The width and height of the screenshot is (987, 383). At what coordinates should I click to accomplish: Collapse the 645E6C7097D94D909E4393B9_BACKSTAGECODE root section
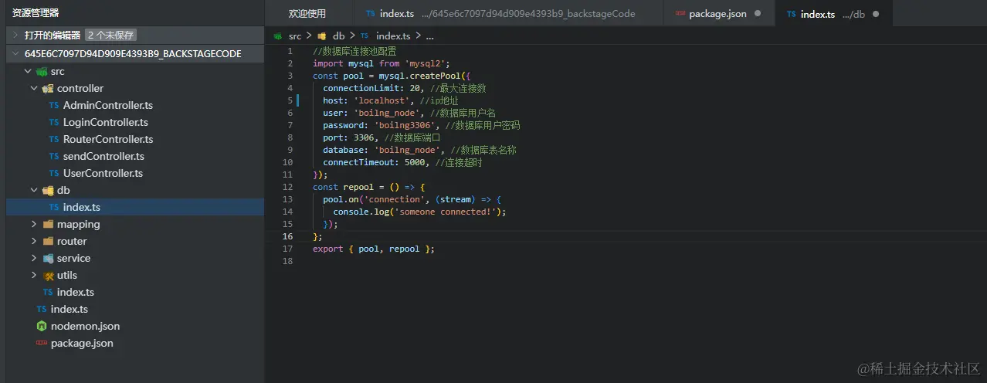[x=135, y=53]
